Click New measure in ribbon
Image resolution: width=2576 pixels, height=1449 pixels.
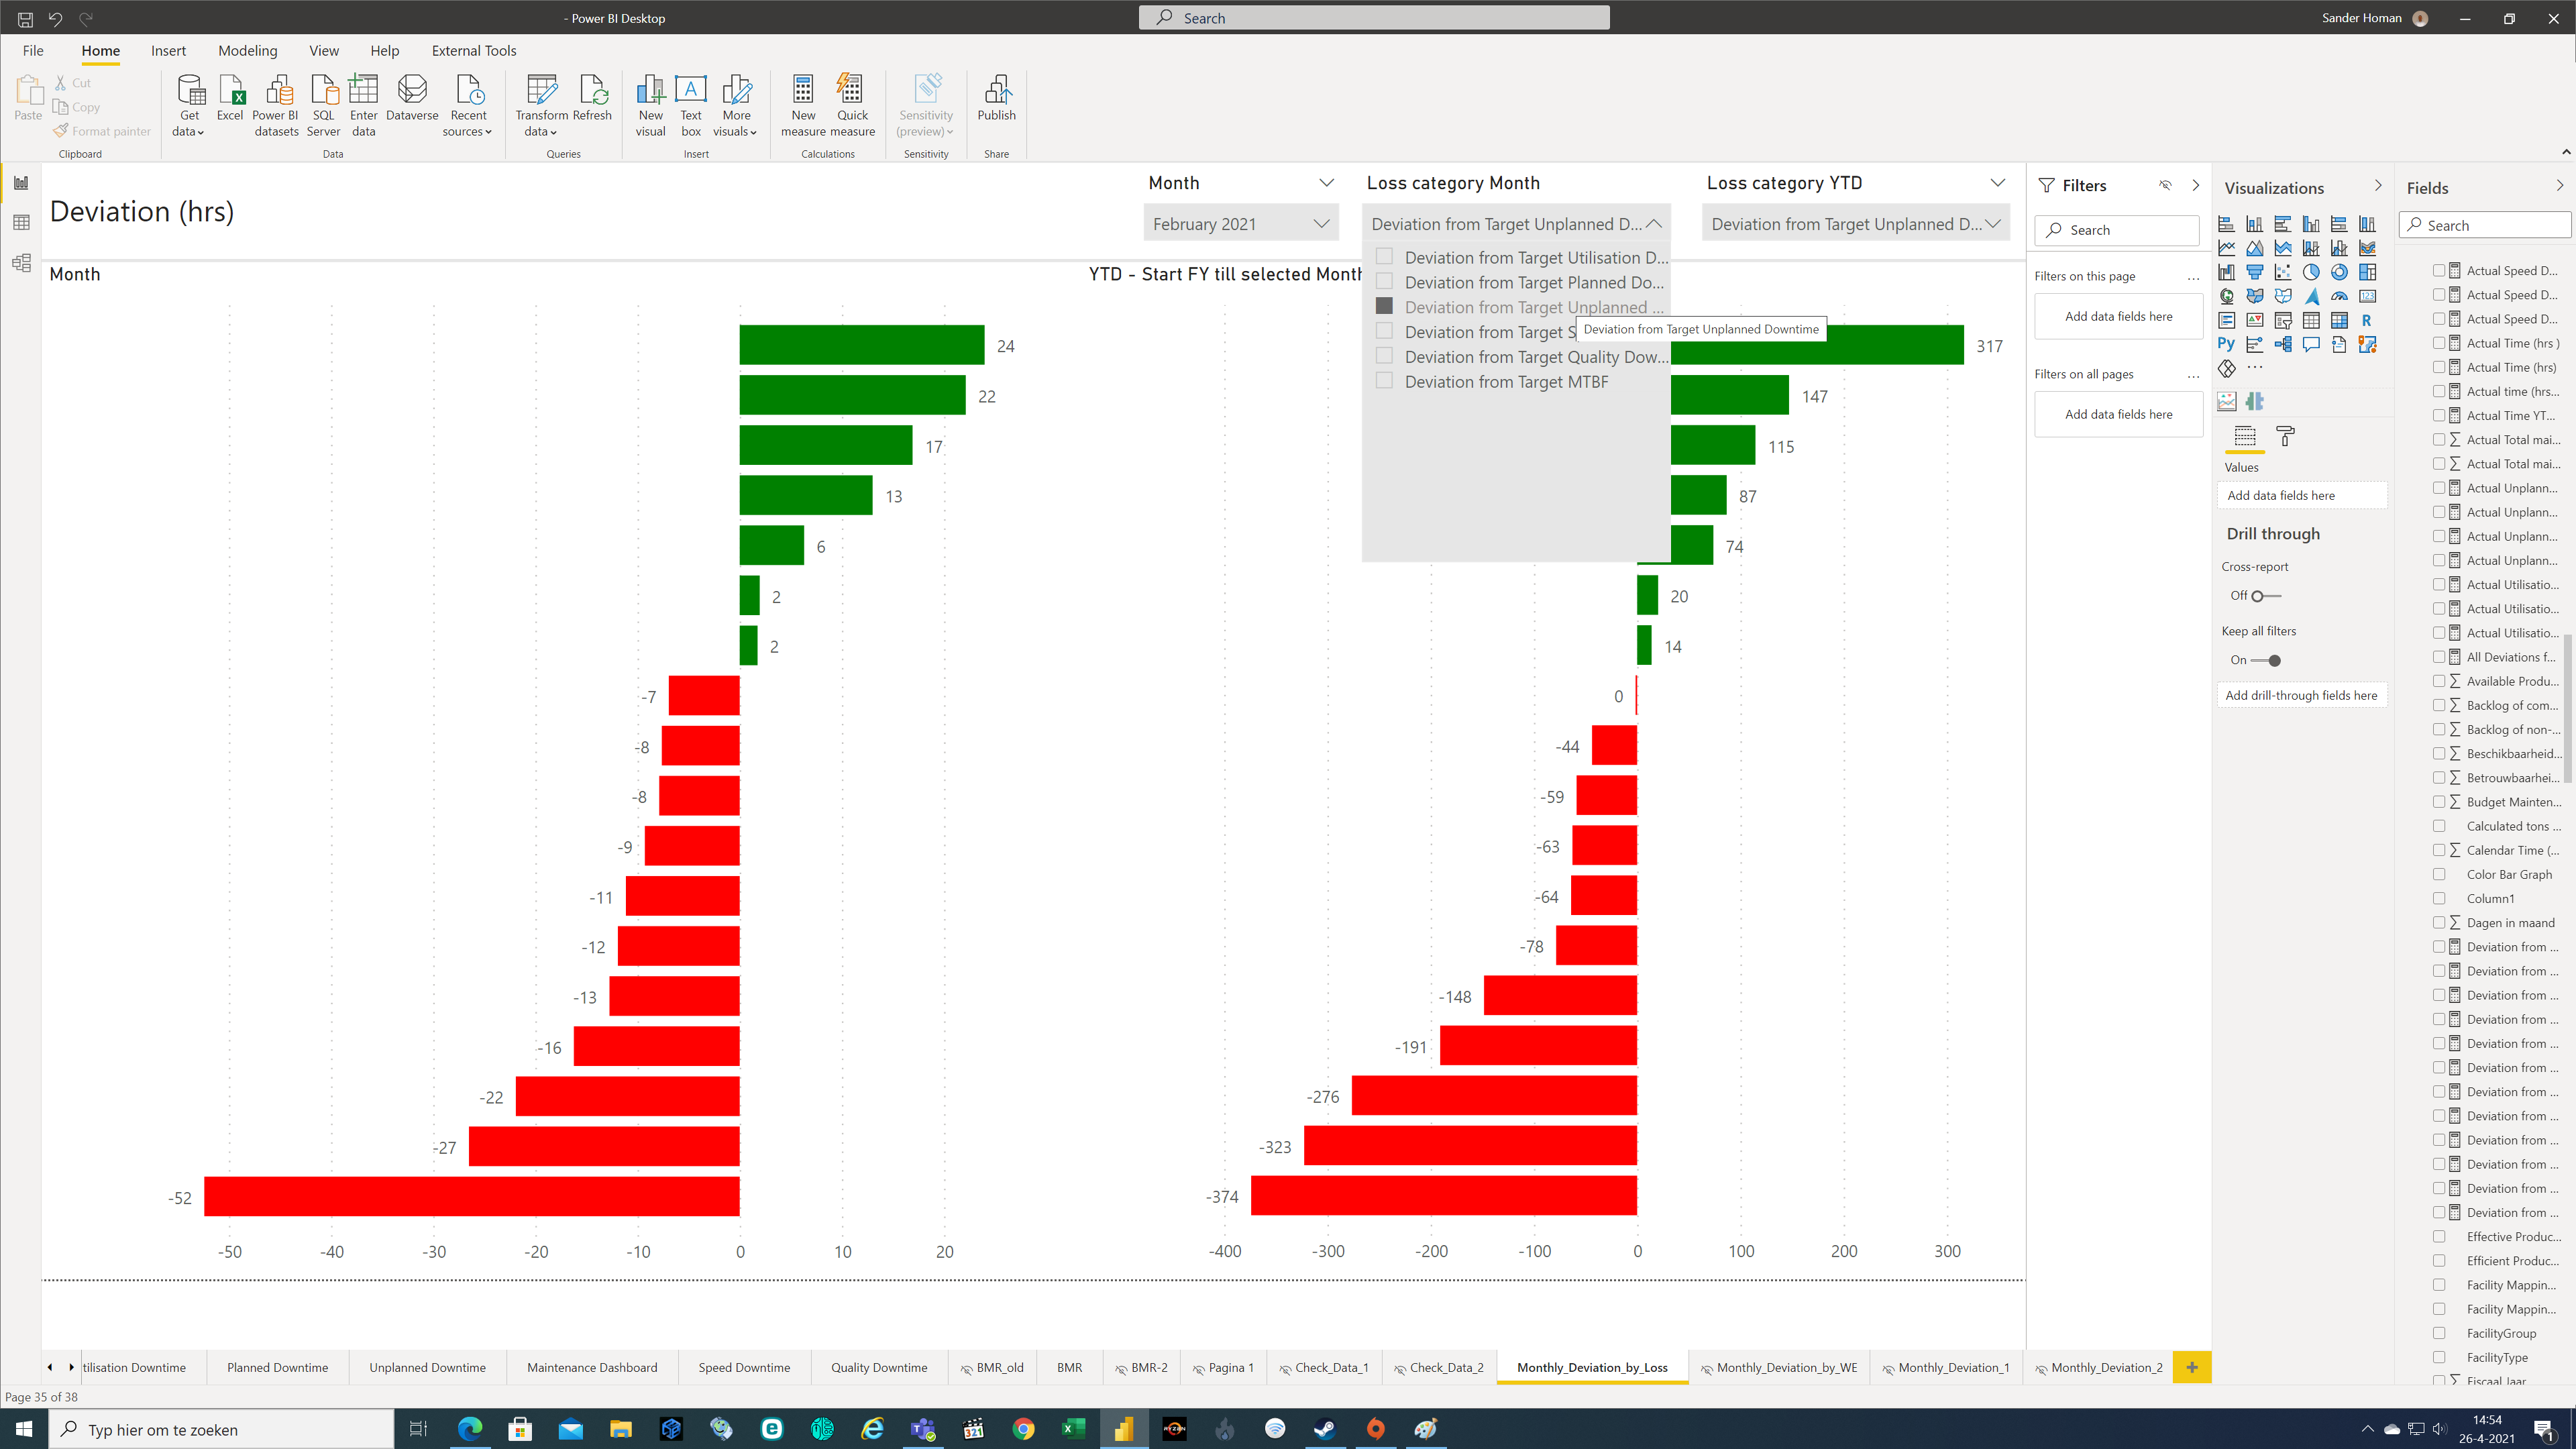click(x=803, y=105)
